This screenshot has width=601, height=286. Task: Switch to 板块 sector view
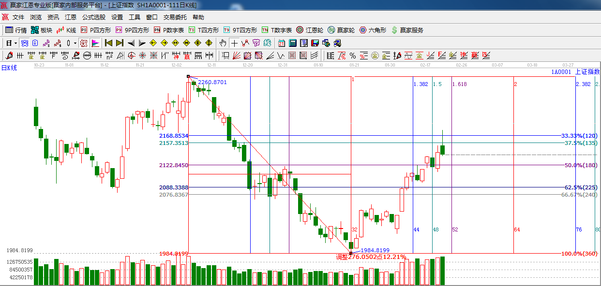[42, 30]
